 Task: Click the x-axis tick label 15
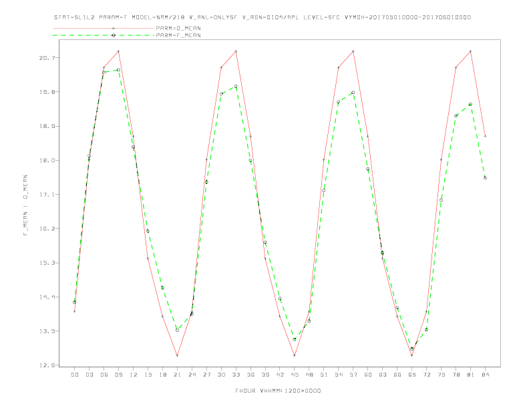click(148, 375)
